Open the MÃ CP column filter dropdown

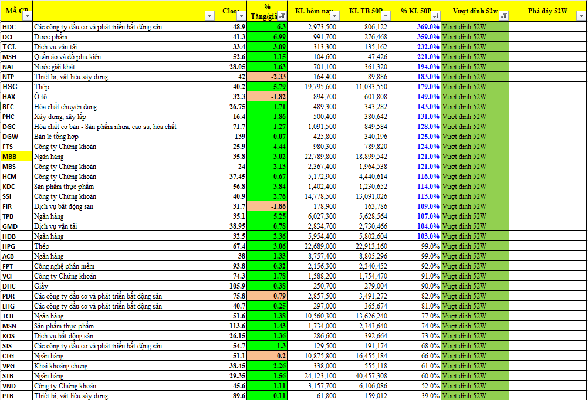26,16
